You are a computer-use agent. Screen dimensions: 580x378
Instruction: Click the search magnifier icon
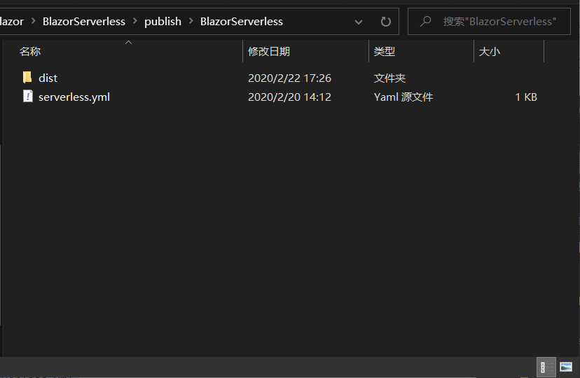[426, 21]
